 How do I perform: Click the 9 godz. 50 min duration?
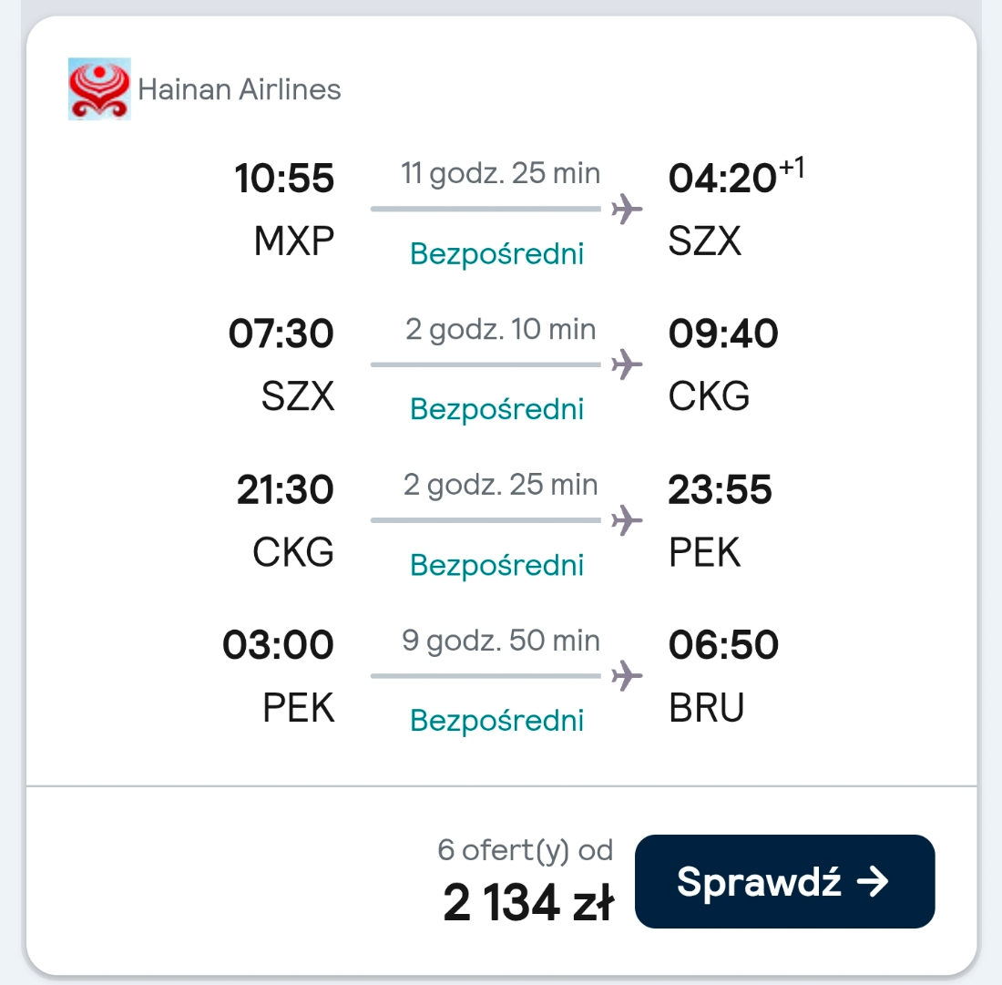click(501, 641)
